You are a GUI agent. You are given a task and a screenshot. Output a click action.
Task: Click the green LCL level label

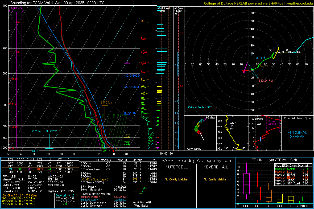click(127, 143)
